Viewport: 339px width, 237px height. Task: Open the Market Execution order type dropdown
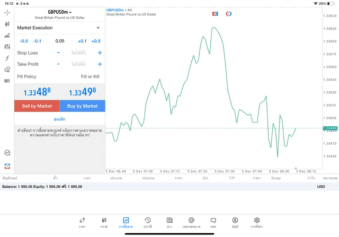pos(59,28)
